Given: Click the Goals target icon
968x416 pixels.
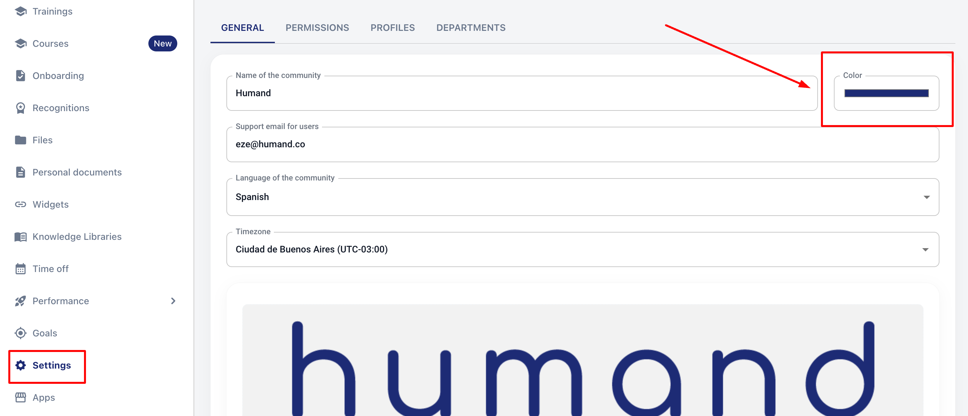Looking at the screenshot, I should click(20, 333).
